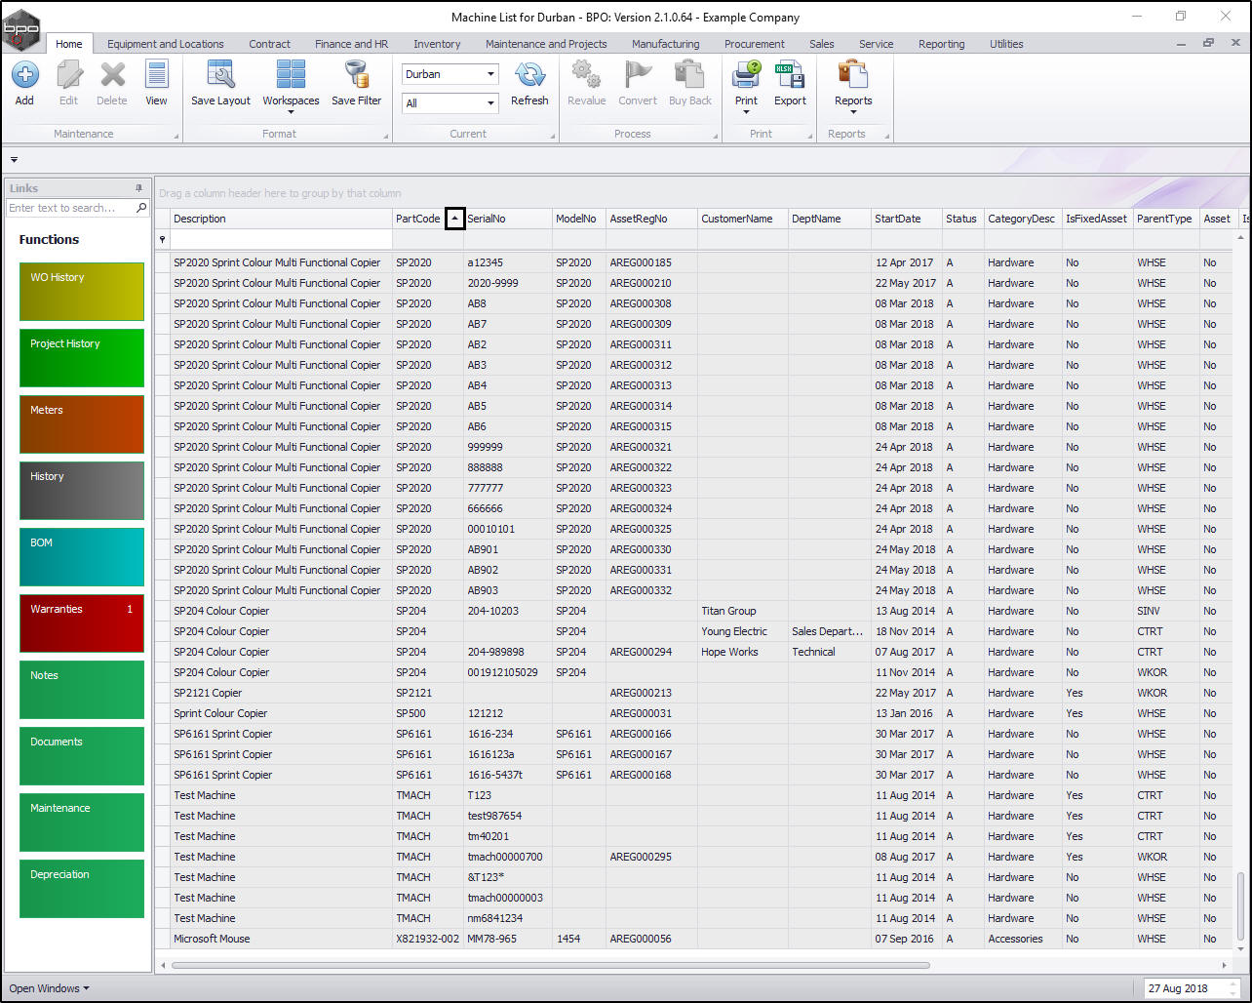The image size is (1252, 1003).
Task: Open the Warranties function tile
Action: (82, 623)
